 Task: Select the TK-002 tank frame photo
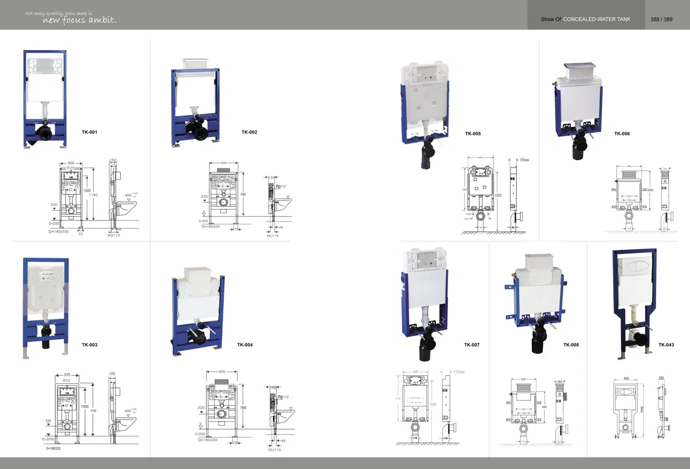(x=195, y=102)
